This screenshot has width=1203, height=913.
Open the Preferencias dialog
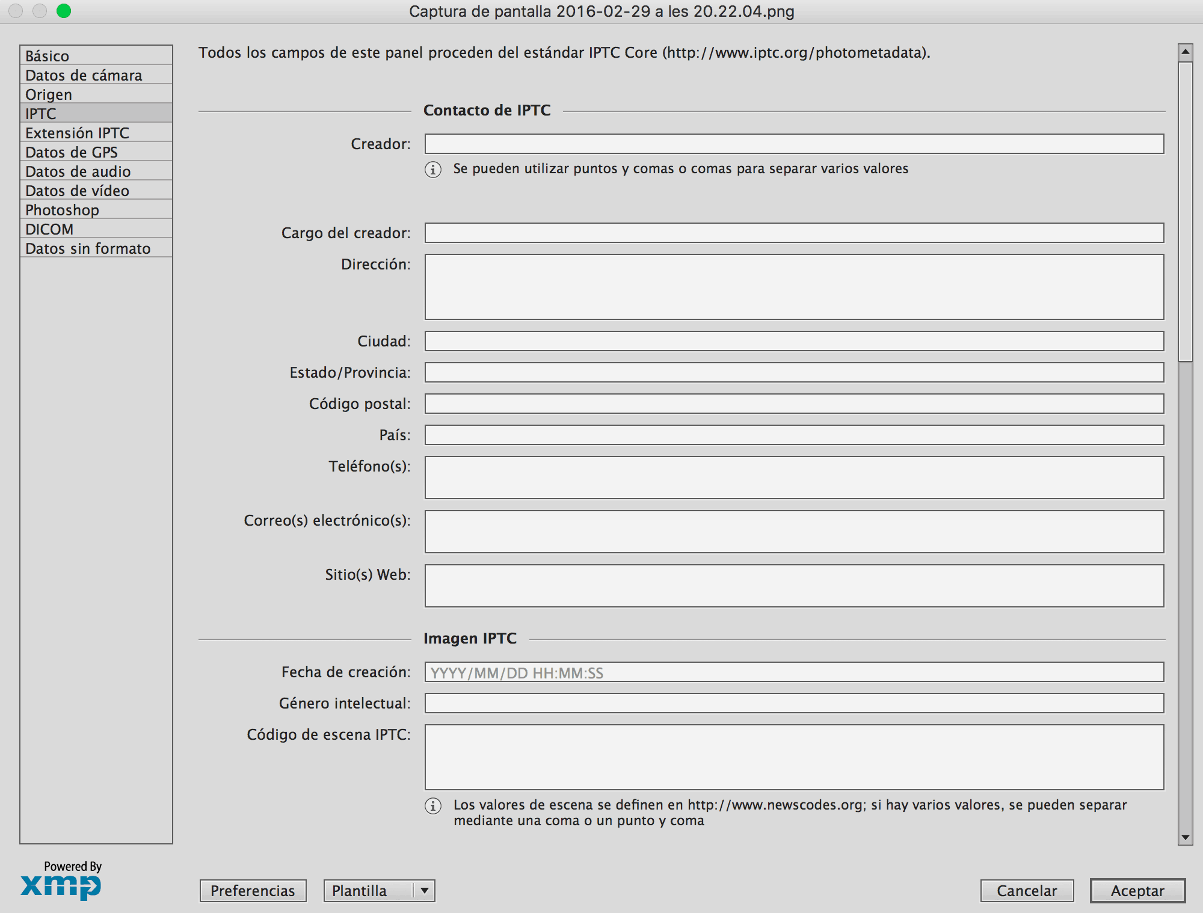[253, 891]
